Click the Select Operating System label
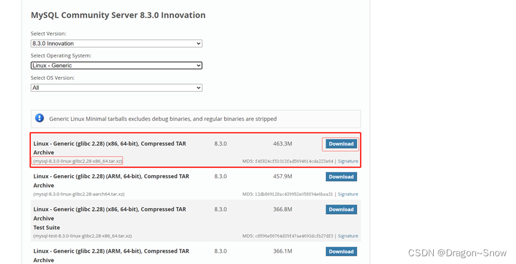This screenshot has height=264, width=516. [x=61, y=55]
